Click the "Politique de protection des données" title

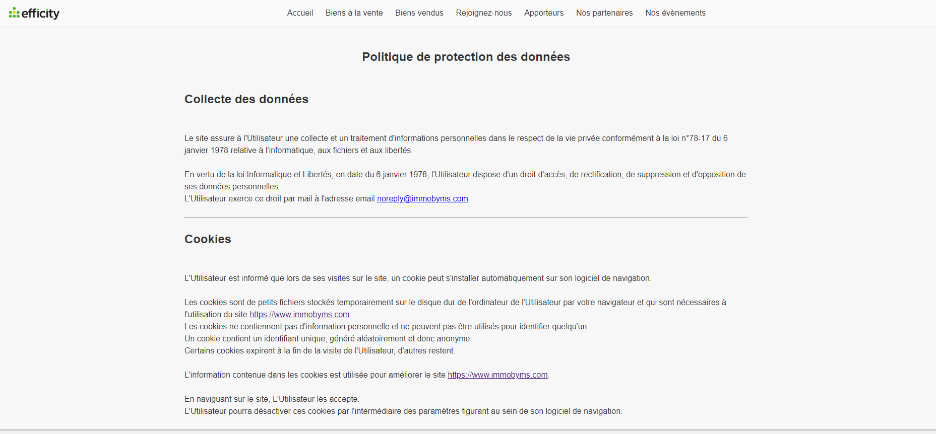point(466,57)
